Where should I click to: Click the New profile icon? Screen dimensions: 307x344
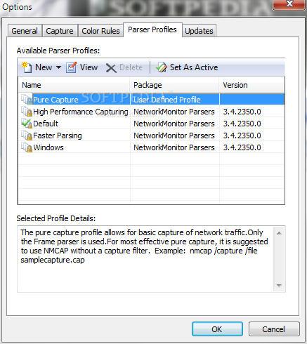point(27,67)
